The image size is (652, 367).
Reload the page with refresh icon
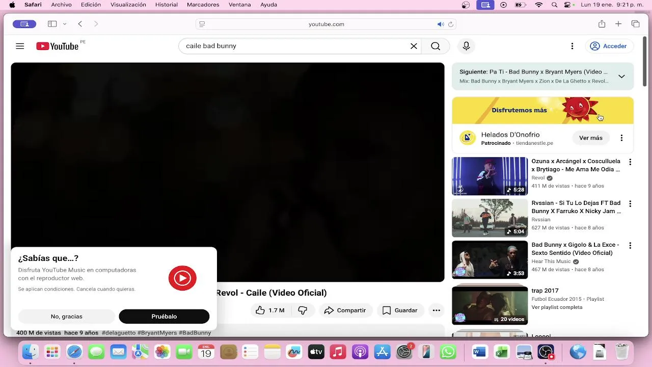coord(451,24)
